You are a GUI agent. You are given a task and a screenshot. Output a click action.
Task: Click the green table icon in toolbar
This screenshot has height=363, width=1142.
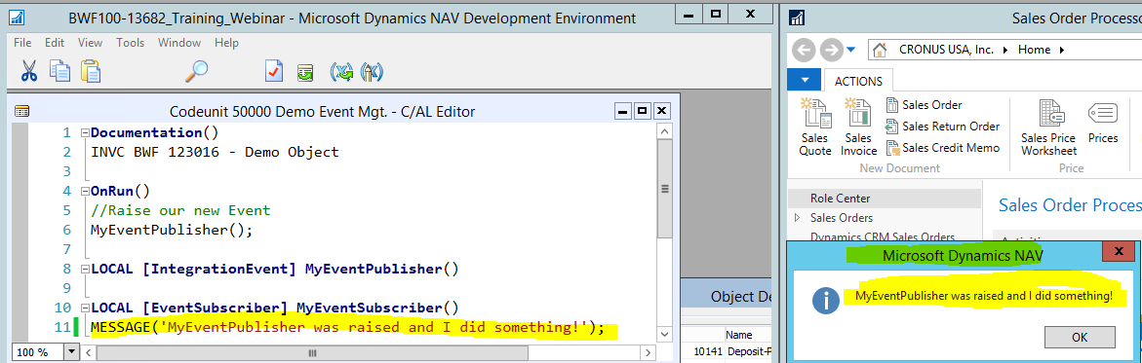[x=304, y=72]
